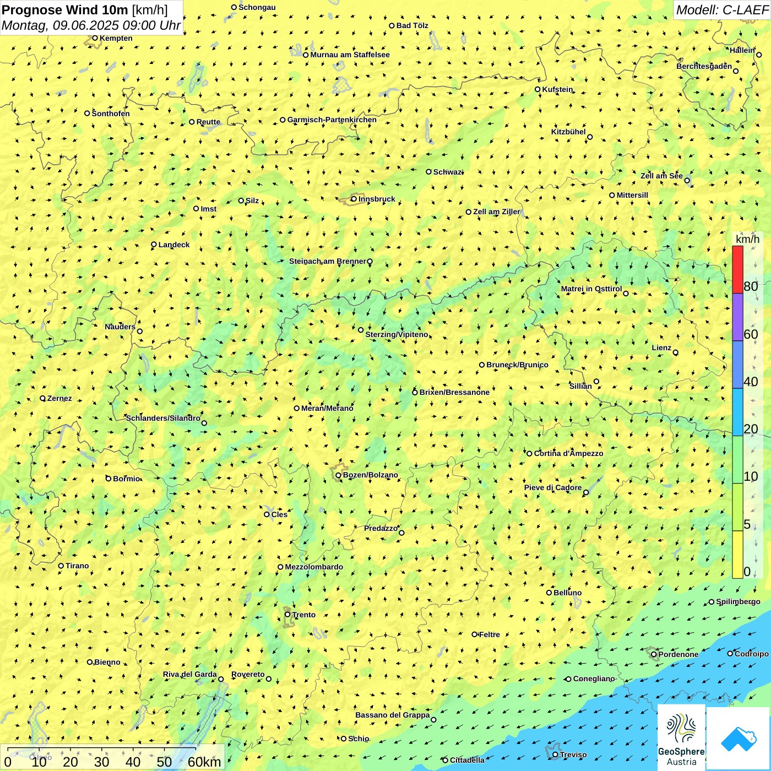The width and height of the screenshot is (771, 771).
Task: Click the 'Sillian' label
Action: click(x=580, y=385)
